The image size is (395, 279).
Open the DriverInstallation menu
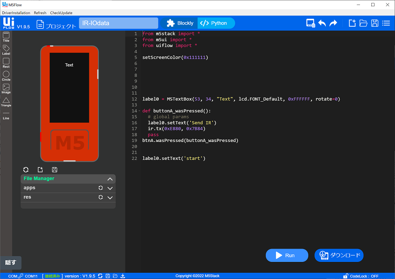click(x=16, y=13)
